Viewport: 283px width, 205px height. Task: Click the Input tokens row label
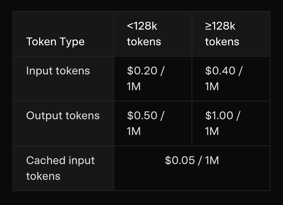58,71
